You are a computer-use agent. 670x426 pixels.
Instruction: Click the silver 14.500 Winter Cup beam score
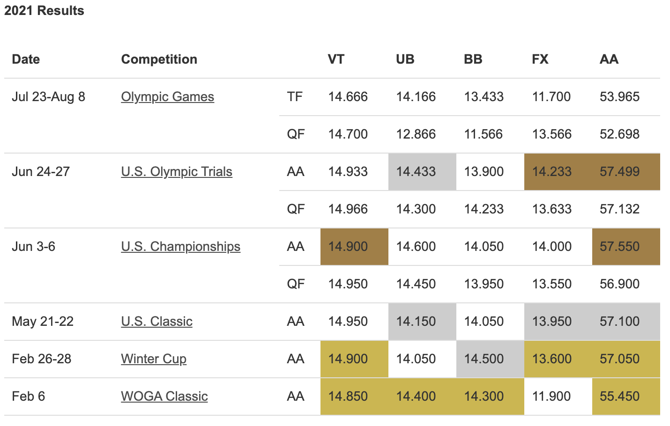click(x=484, y=359)
